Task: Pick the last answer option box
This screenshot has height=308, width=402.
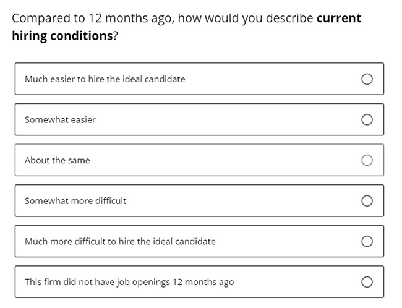Action: (x=200, y=282)
